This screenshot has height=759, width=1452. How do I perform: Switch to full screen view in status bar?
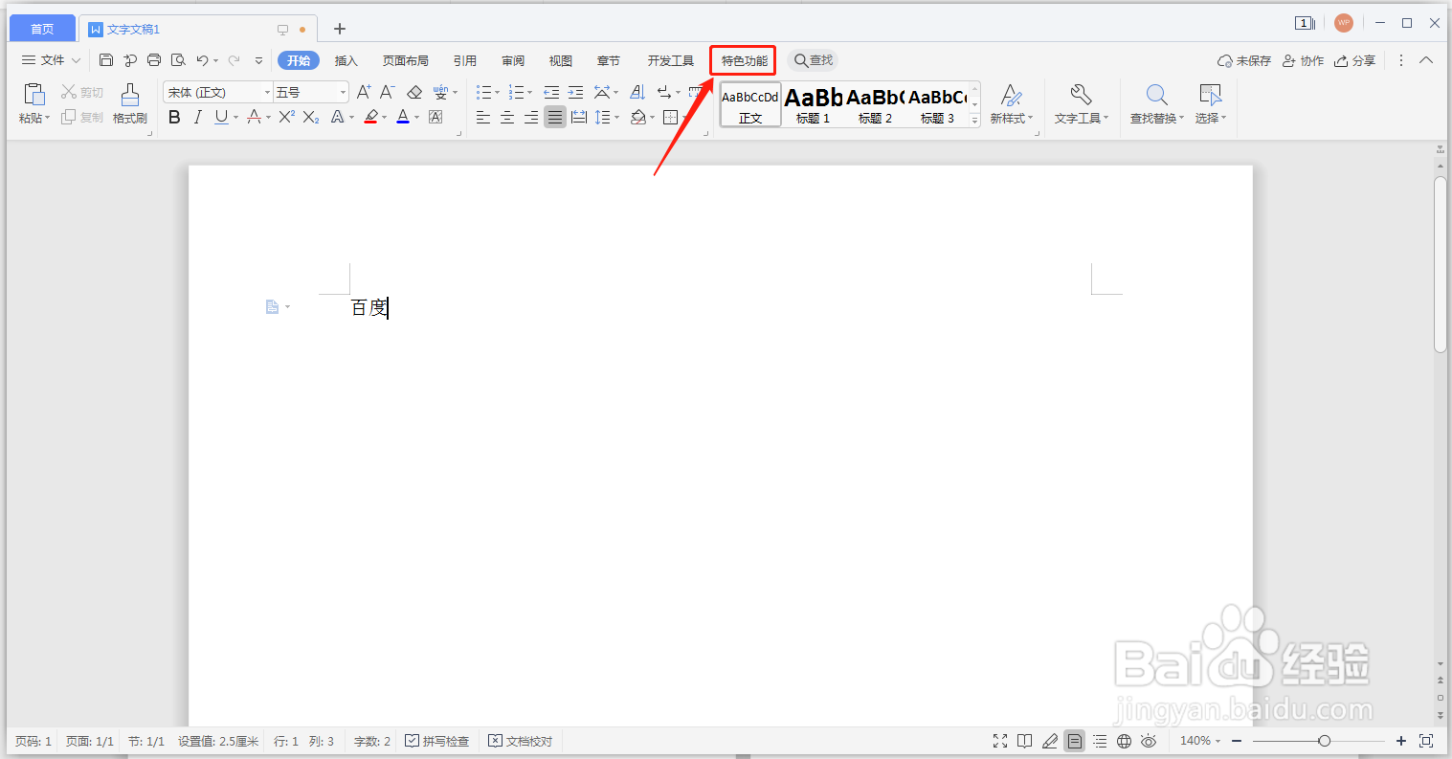[x=999, y=740]
